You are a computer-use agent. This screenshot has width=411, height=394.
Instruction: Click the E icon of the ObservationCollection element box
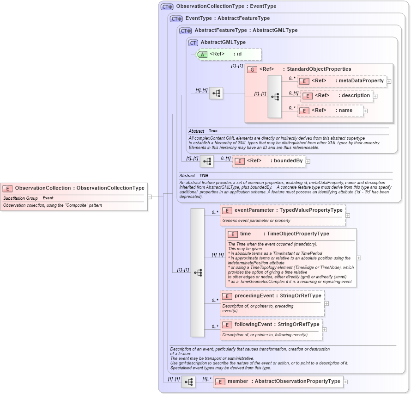pos(7,188)
